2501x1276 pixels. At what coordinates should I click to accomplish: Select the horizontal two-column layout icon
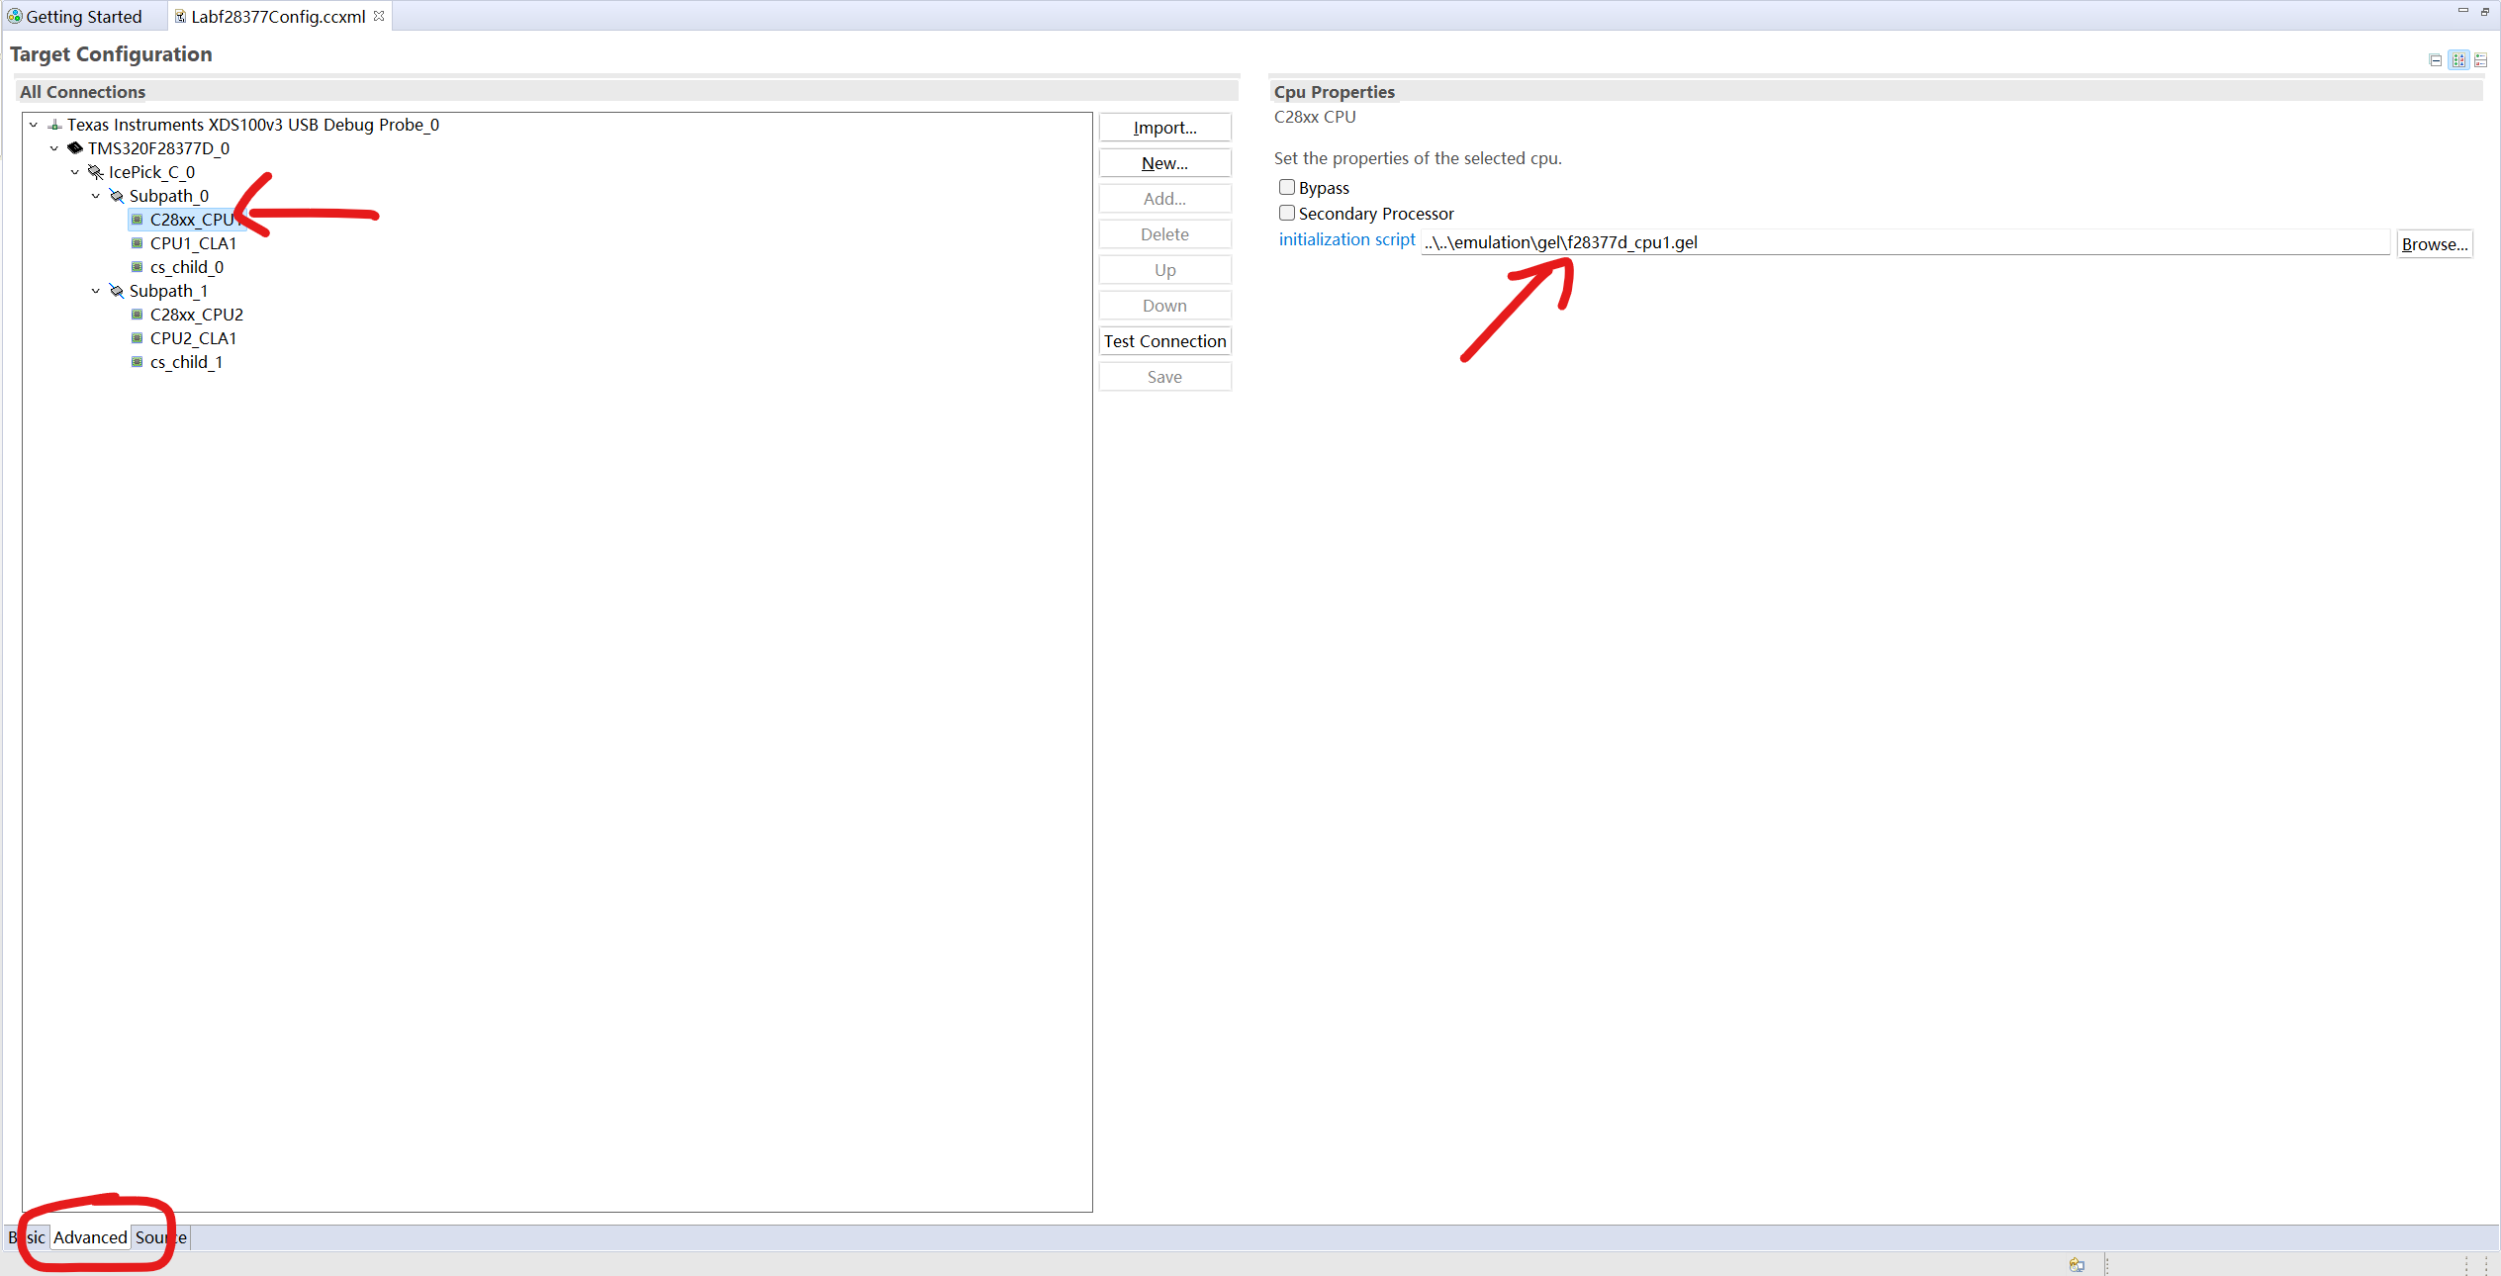click(x=2458, y=60)
